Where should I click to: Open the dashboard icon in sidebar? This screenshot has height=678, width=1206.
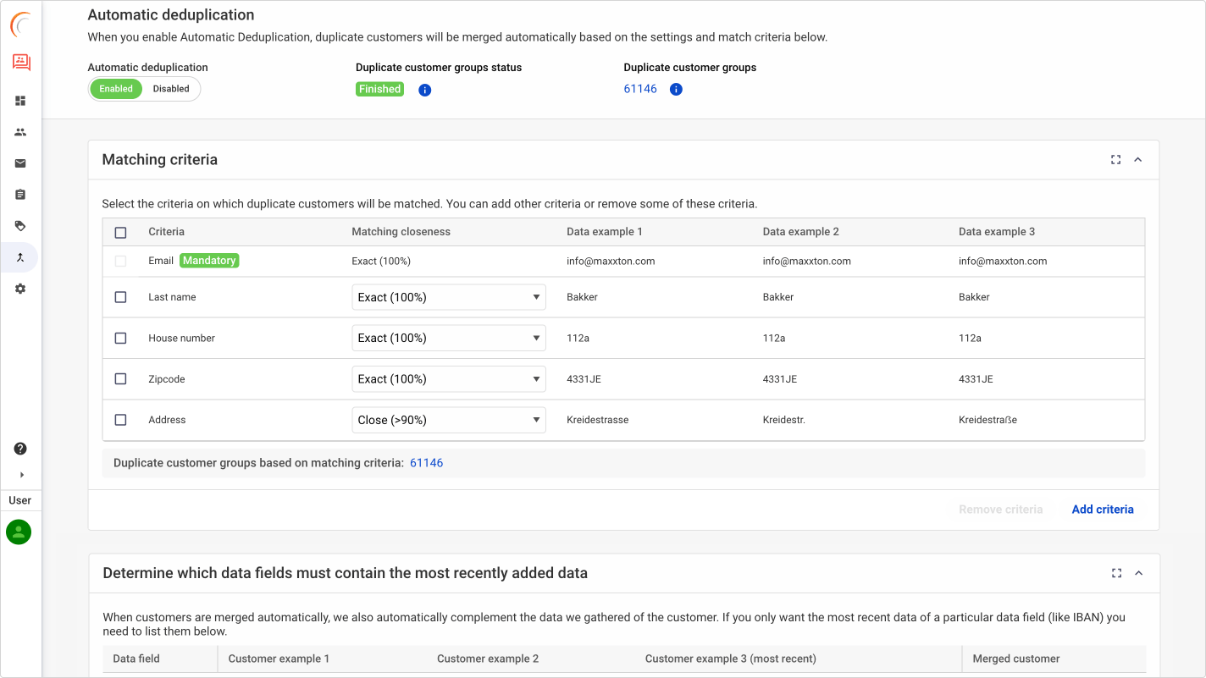(20, 101)
